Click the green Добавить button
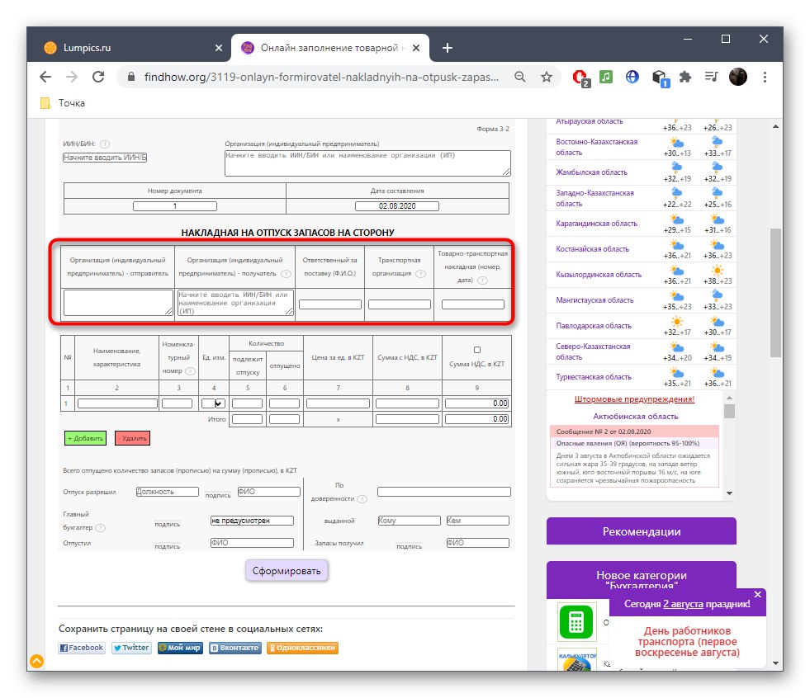This screenshot has height=698, width=810. pyautogui.click(x=84, y=438)
